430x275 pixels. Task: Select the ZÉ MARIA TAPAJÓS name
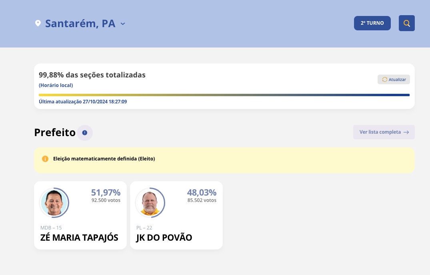click(79, 237)
